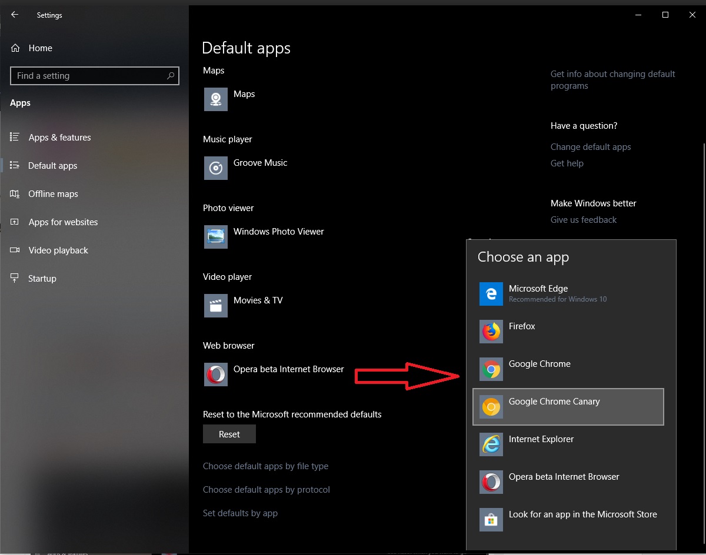The image size is (706, 555).
Task: Choose the Internet Explorer icon in popup
Action: (491, 444)
